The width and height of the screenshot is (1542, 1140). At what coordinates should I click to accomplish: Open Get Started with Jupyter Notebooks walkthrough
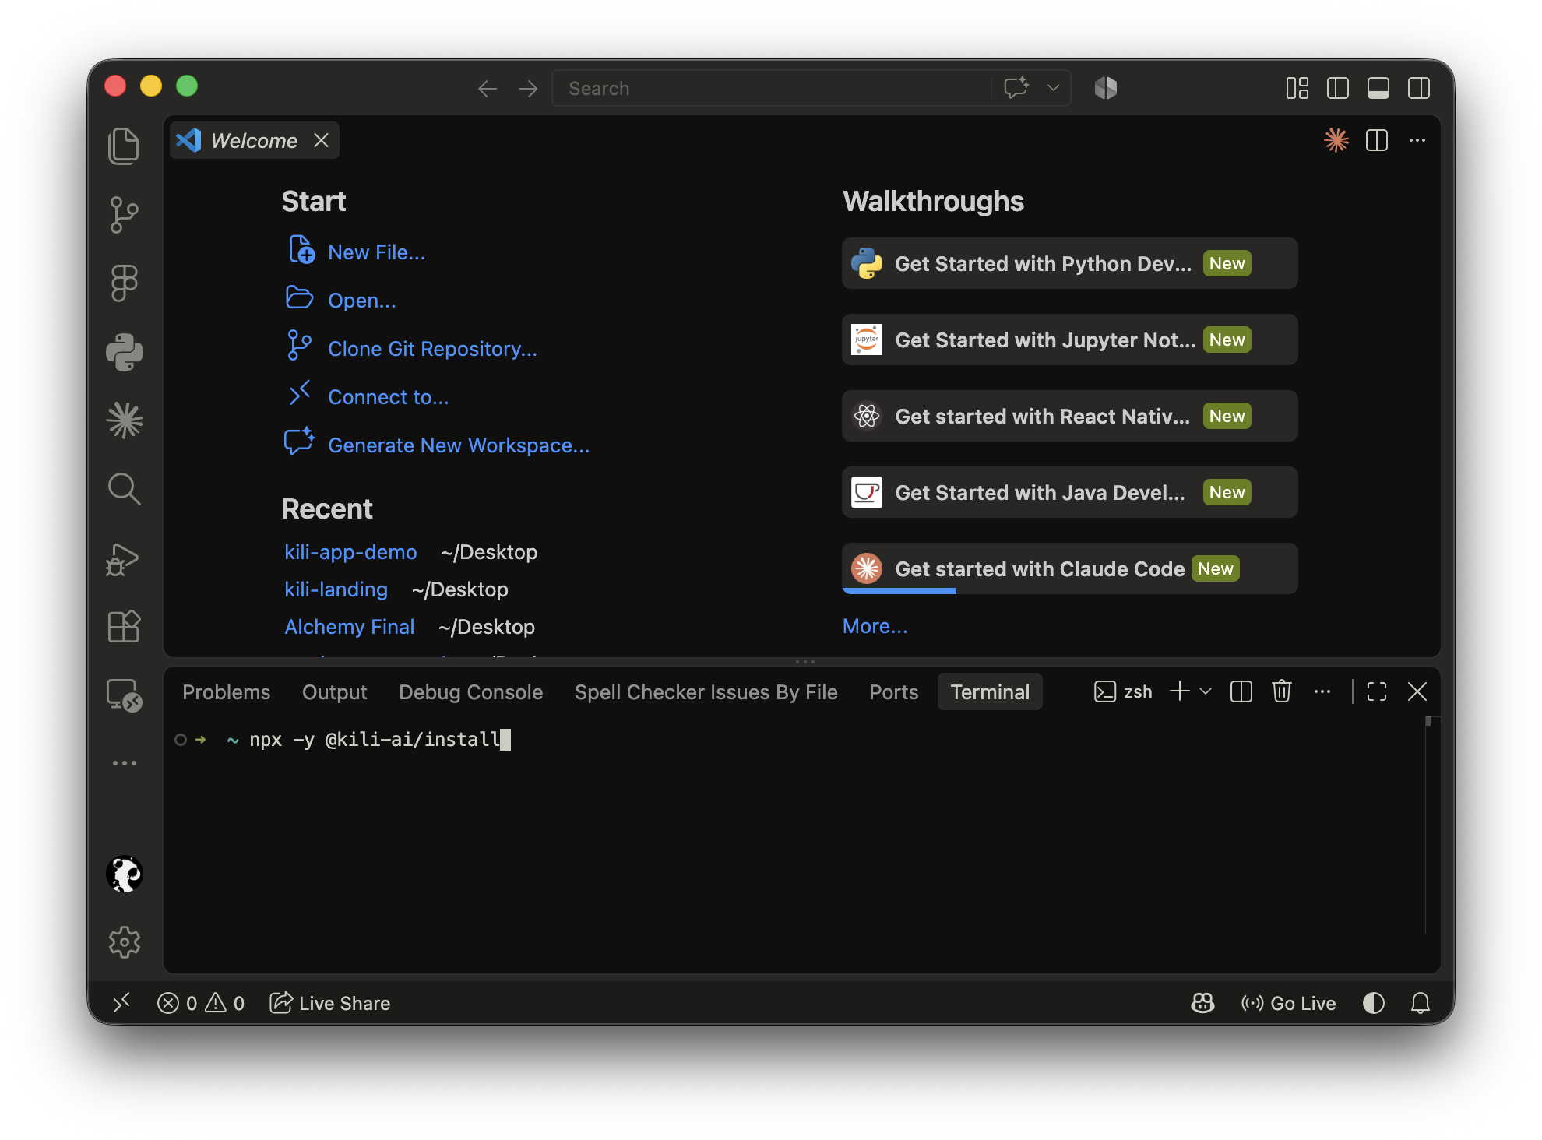pos(1069,340)
